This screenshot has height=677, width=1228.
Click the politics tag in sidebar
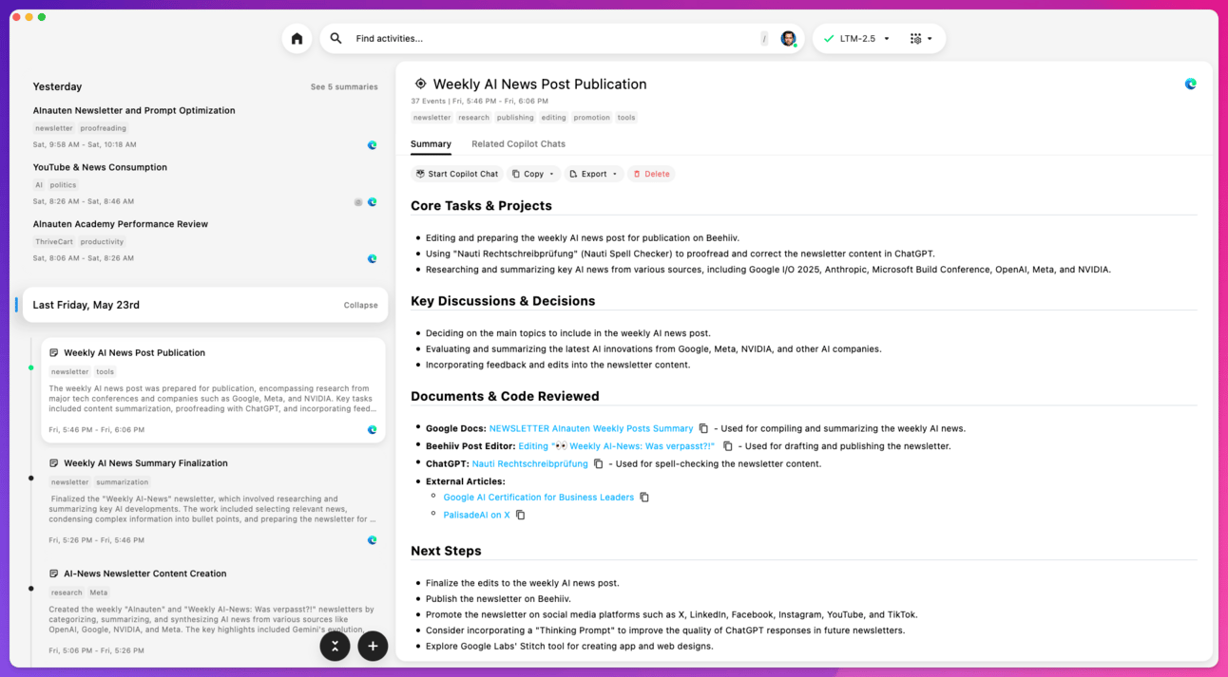click(64, 185)
